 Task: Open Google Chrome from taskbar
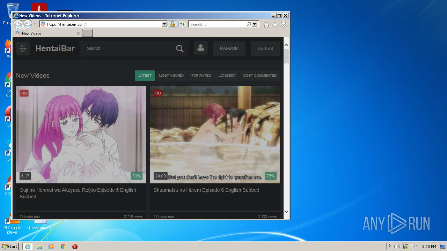click(x=63, y=246)
